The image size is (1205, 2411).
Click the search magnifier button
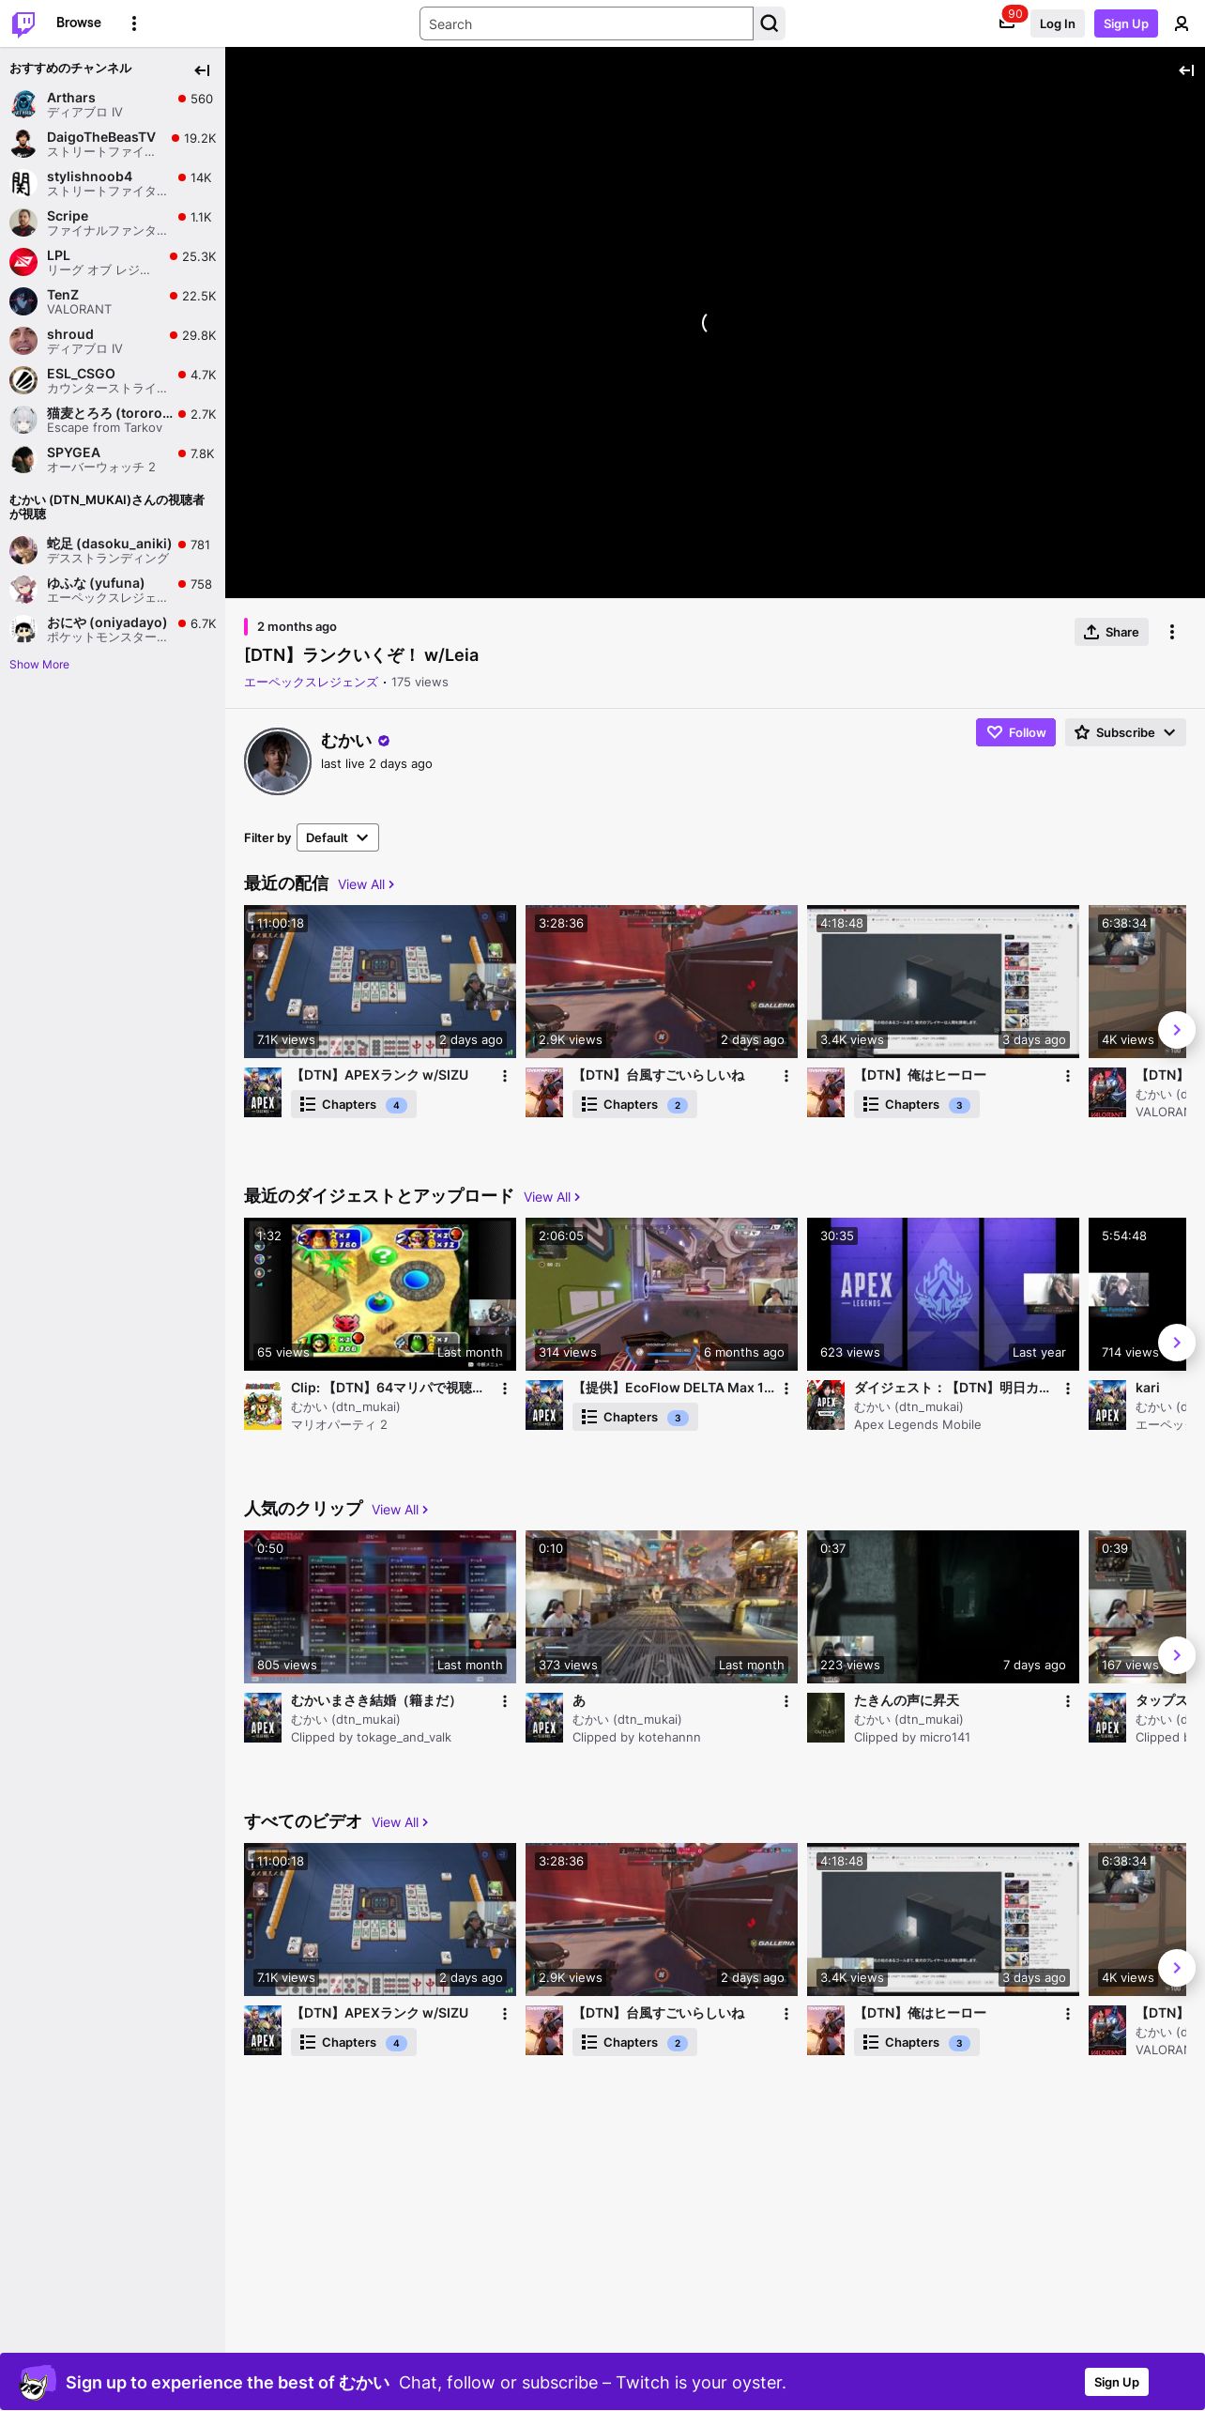tap(770, 23)
